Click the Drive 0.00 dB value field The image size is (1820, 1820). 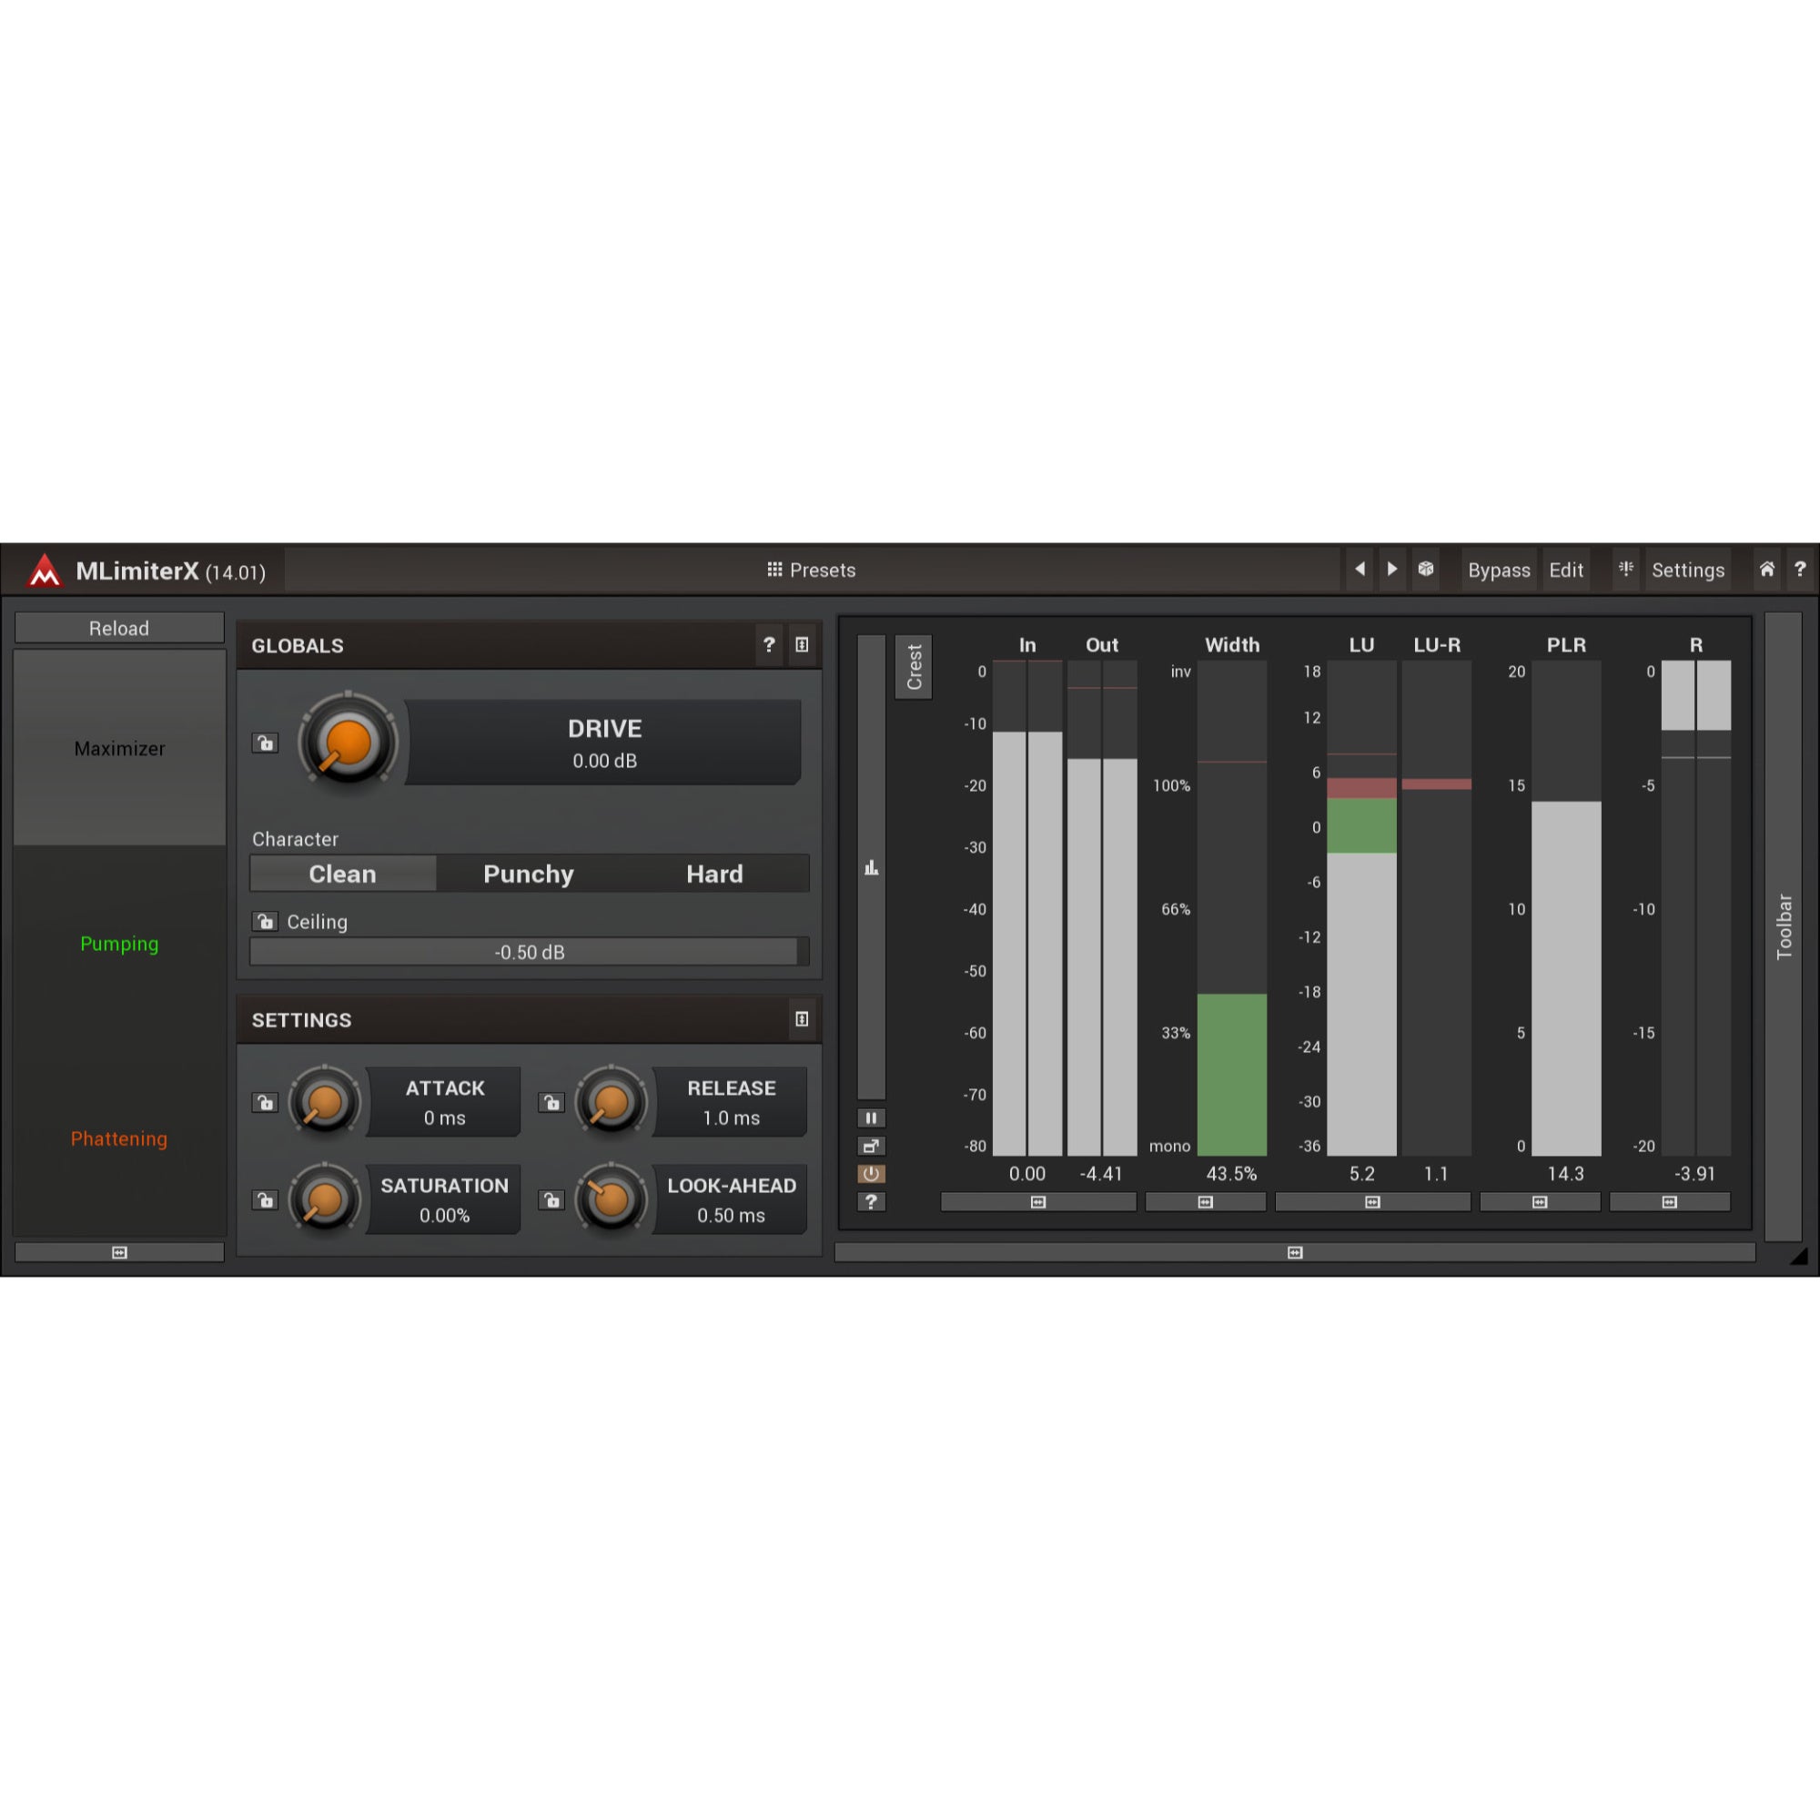pyautogui.click(x=604, y=743)
